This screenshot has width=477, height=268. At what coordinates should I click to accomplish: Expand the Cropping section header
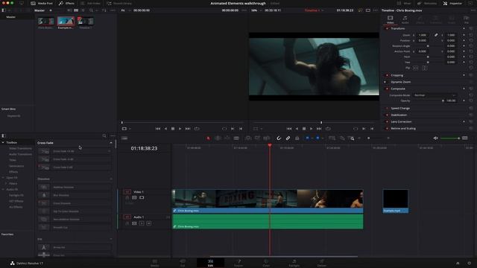pyautogui.click(x=397, y=75)
